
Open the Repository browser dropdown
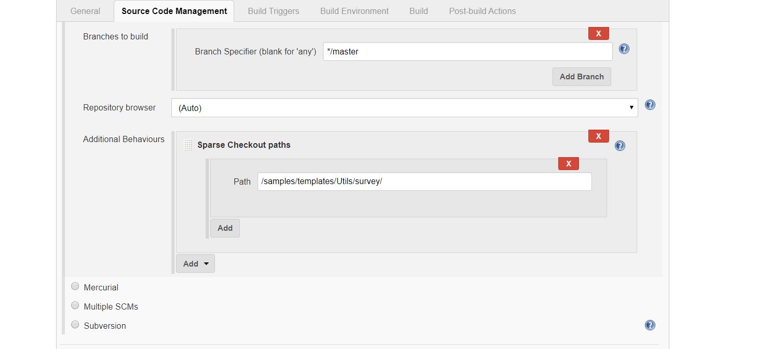click(x=405, y=108)
